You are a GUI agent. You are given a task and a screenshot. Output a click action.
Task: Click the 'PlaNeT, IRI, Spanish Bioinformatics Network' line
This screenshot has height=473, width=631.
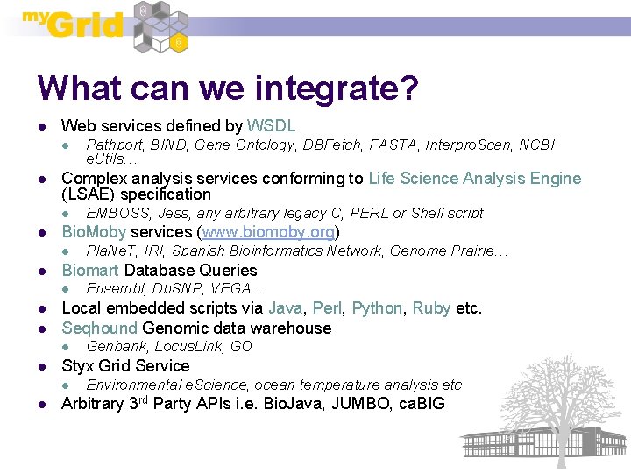tap(297, 251)
